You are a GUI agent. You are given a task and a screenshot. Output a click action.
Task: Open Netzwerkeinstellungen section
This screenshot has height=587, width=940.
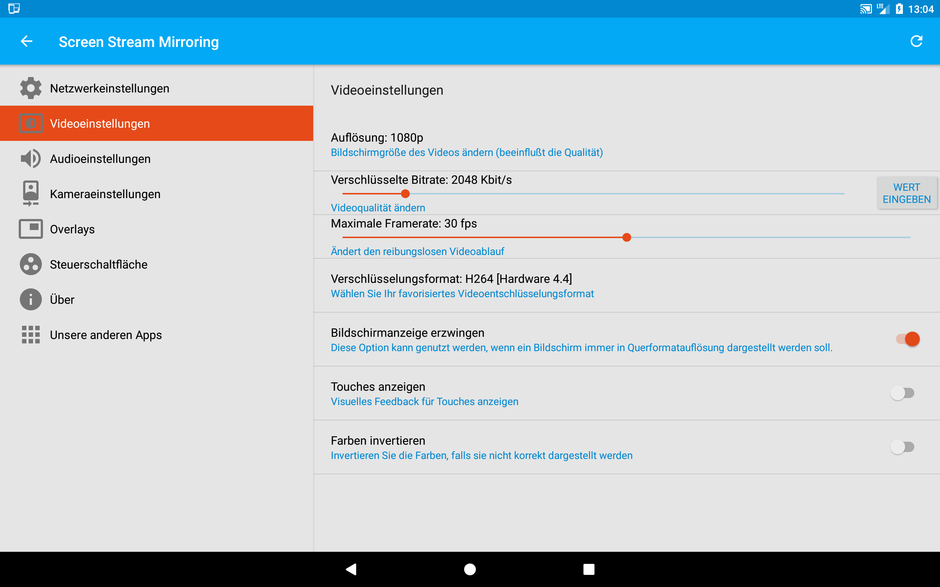click(x=156, y=88)
